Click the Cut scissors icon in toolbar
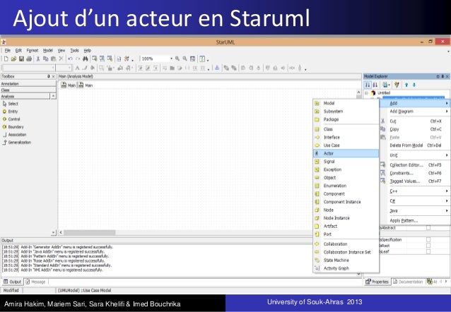 click(x=38, y=59)
